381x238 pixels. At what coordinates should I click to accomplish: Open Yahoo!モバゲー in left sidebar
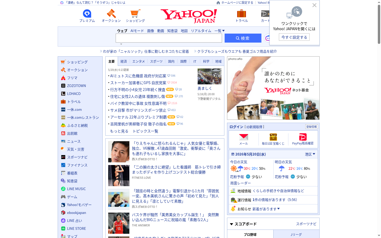[79, 205]
